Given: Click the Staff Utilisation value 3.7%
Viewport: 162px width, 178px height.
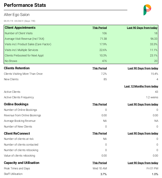Looking at the screenshot, I should [104, 174].
